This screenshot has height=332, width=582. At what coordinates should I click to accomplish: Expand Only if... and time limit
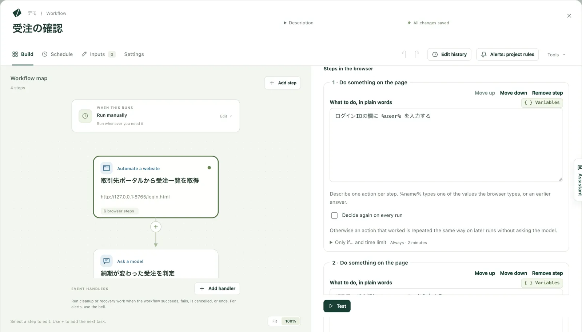click(x=358, y=242)
